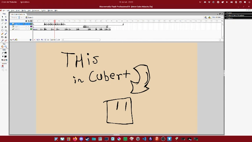Select the Ink Bottle tool
Viewport: 252px width, 142px height.
2,37
